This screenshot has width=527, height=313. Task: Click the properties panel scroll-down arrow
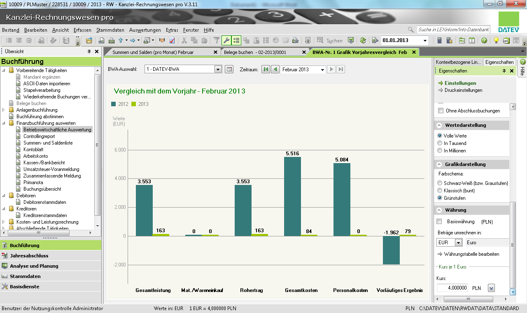[513, 292]
